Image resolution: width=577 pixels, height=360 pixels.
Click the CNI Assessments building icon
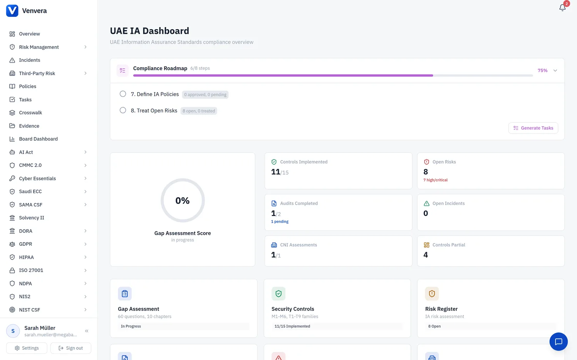[274, 245]
